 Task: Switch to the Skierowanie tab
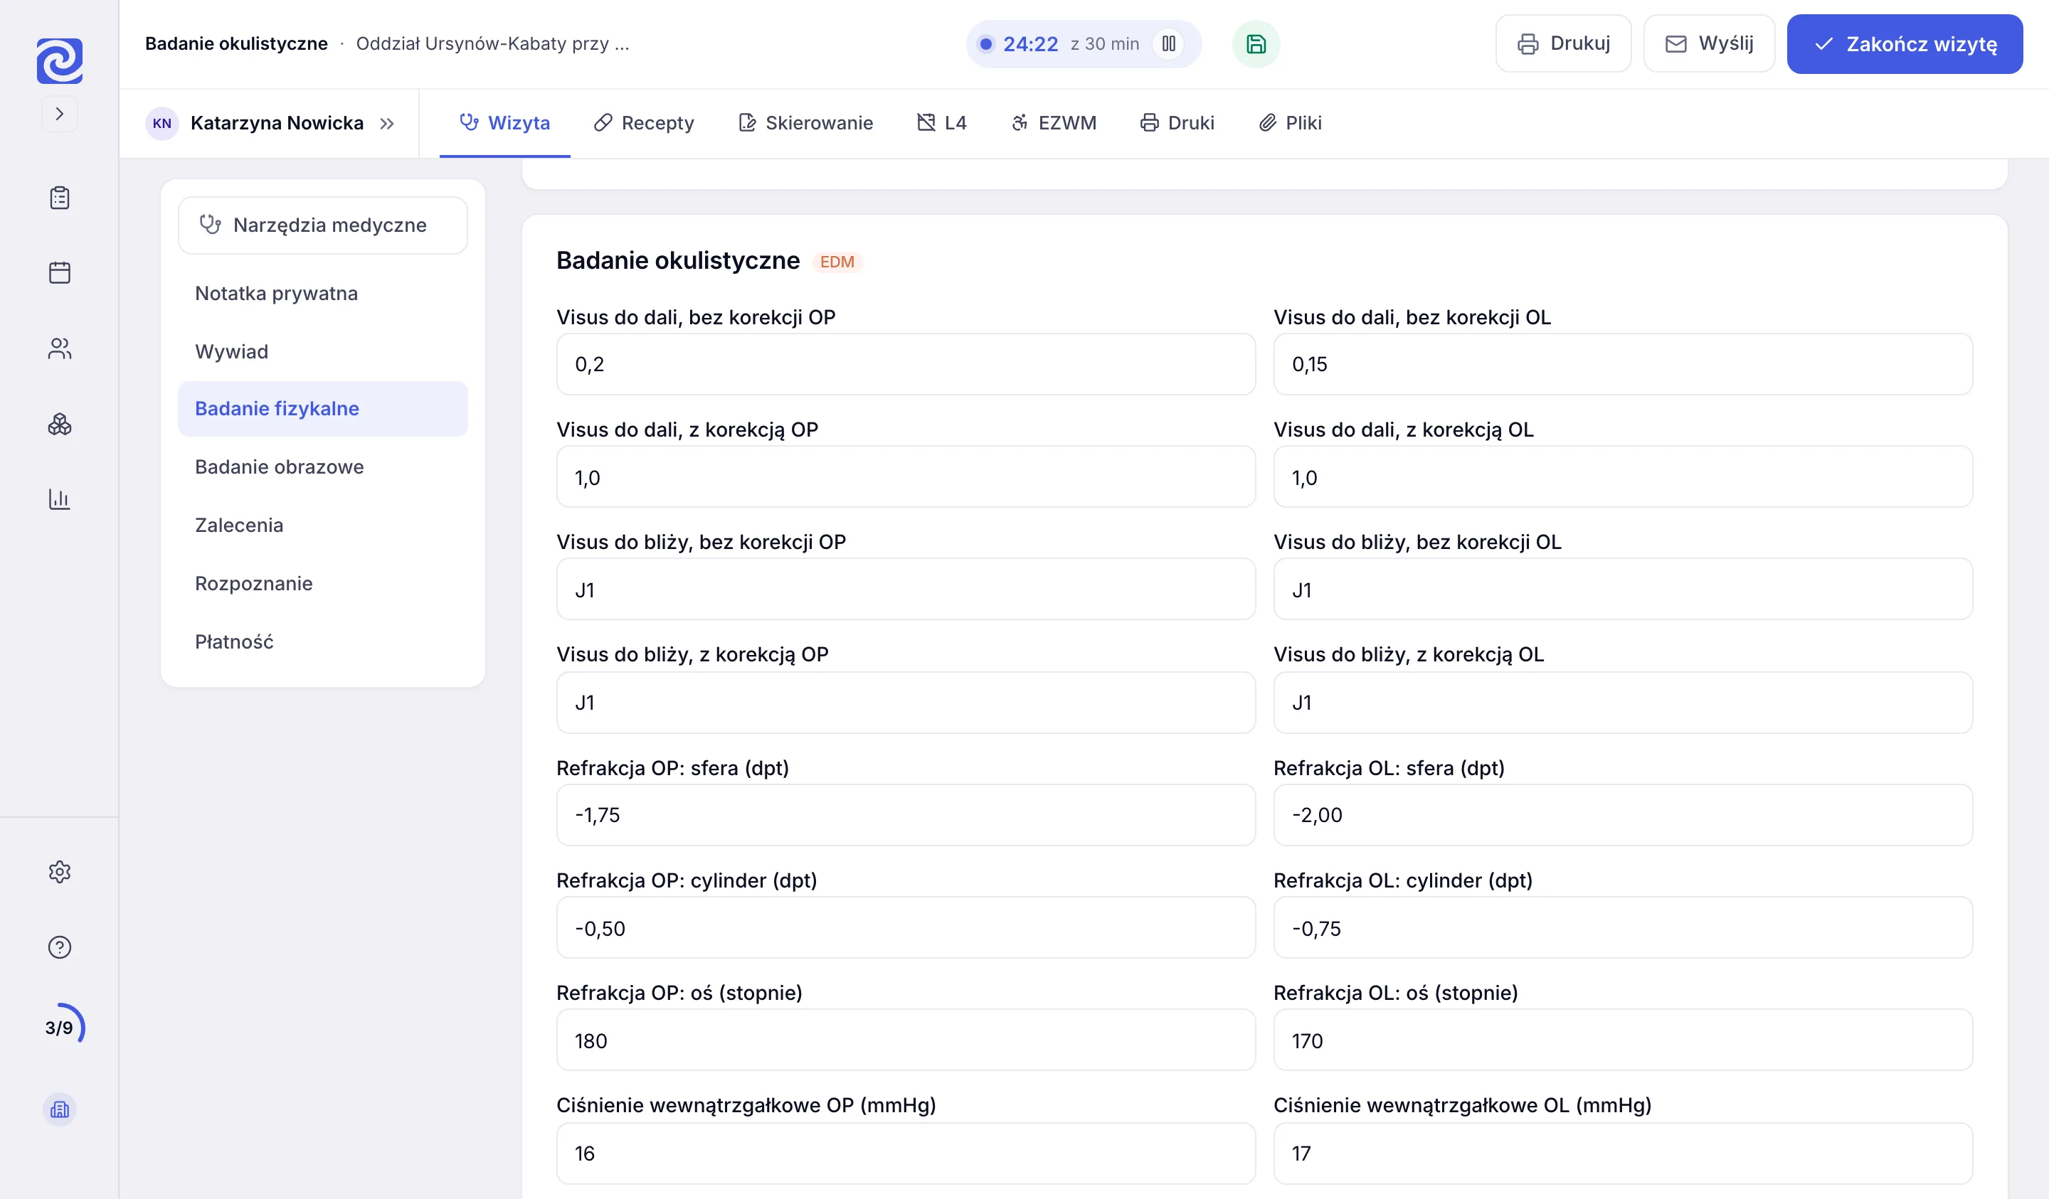(x=806, y=124)
